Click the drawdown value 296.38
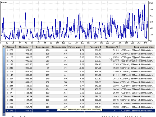This screenshot has height=117, width=156. click(98, 96)
